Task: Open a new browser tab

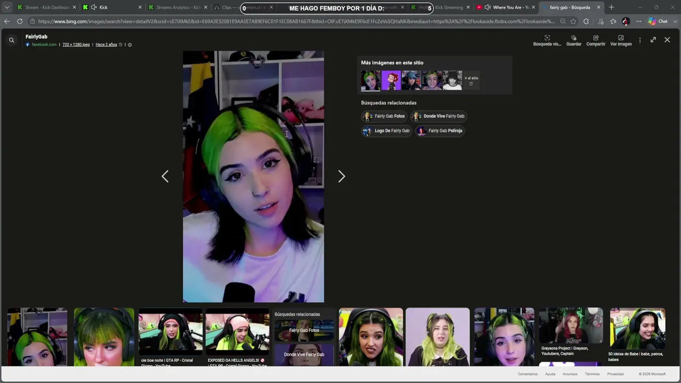Action: [611, 7]
